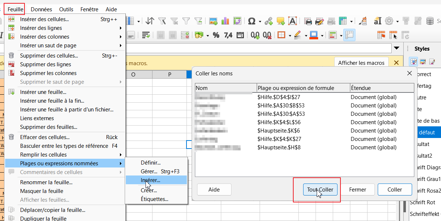Viewport: 441px width, 221px height.
Task: Click the red background color swatch
Action: [x=314, y=35]
